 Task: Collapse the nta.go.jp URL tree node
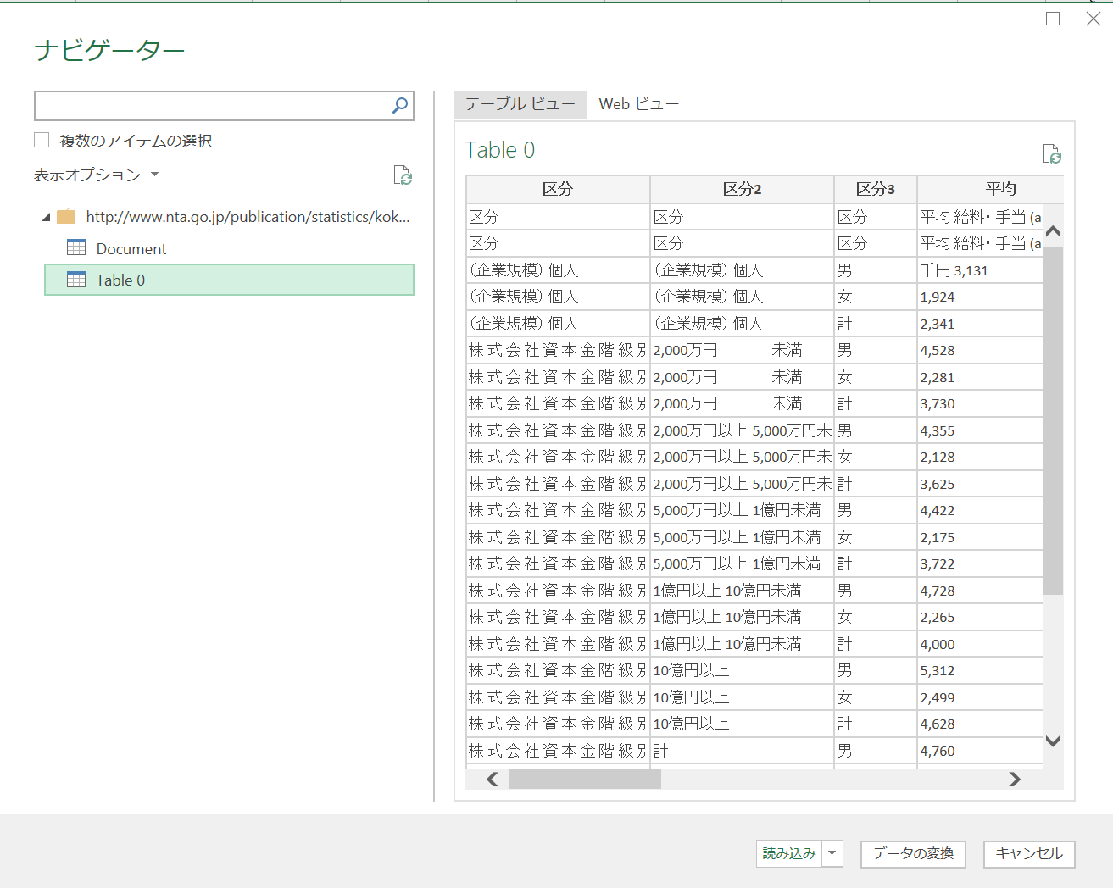46,218
